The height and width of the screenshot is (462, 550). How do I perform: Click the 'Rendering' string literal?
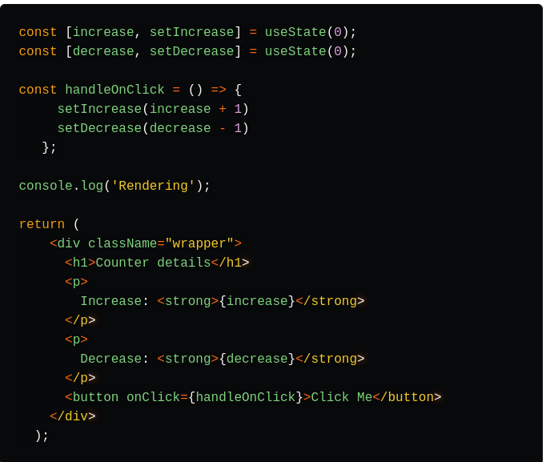(x=153, y=186)
